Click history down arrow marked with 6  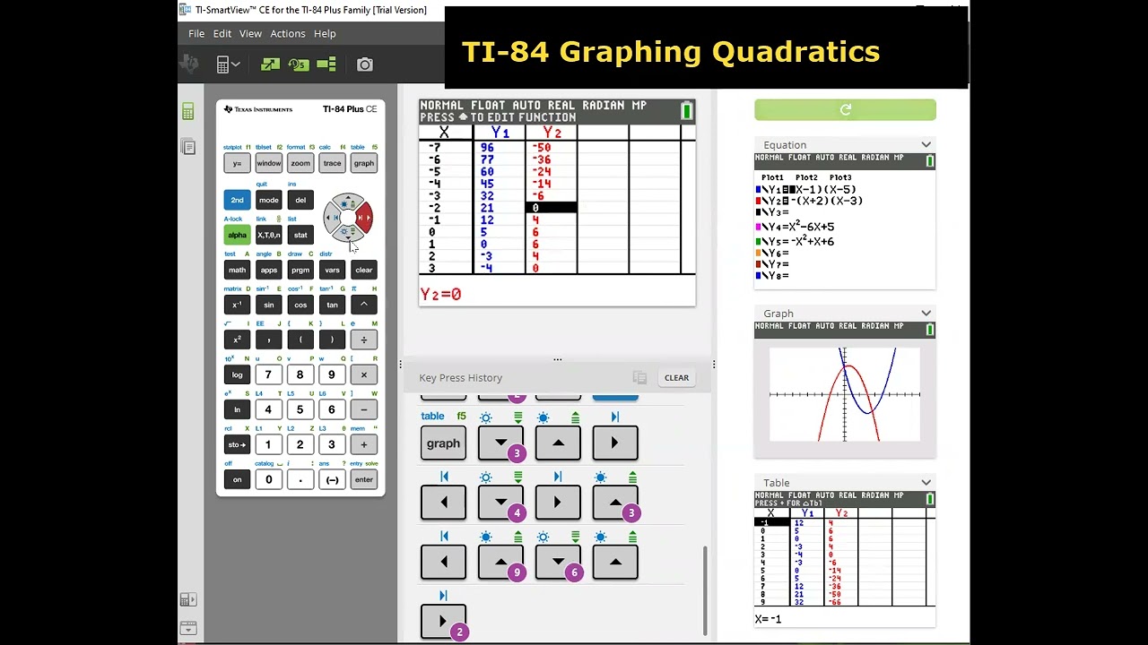coord(558,562)
